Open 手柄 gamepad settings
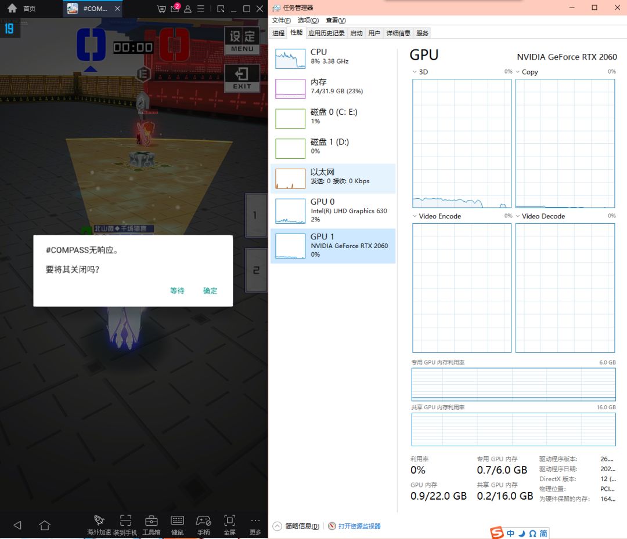The height and width of the screenshot is (539, 627). 203,525
